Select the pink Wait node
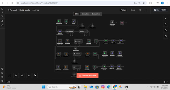Image resolution: width=170 pixels, height=90 pixels. pos(122,23)
